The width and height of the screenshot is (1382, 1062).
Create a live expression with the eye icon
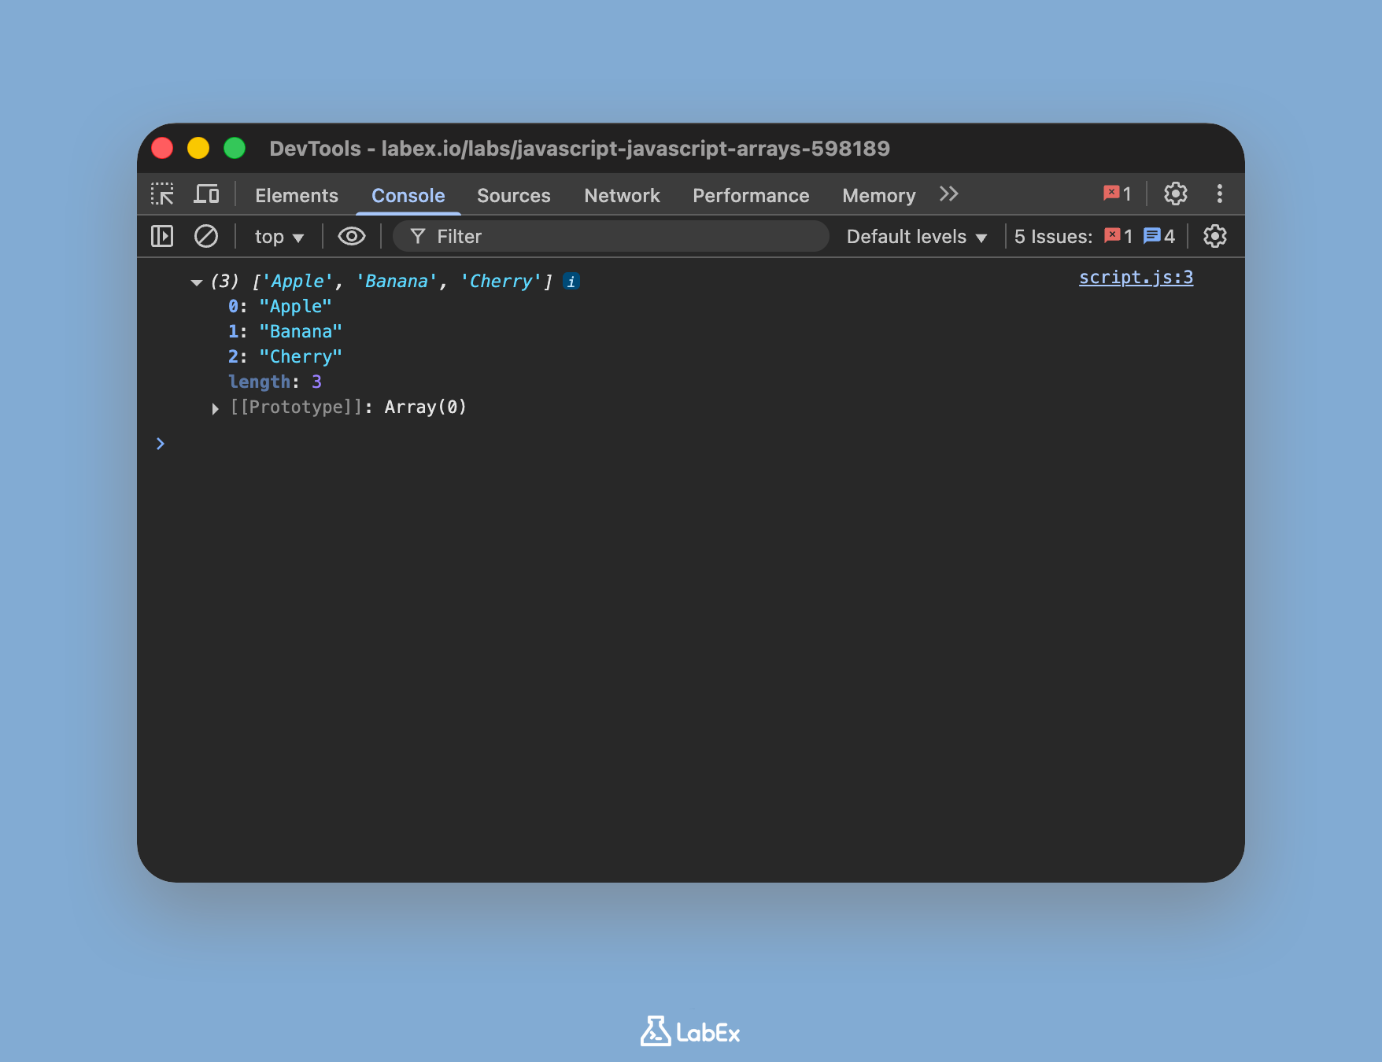pyautogui.click(x=351, y=236)
